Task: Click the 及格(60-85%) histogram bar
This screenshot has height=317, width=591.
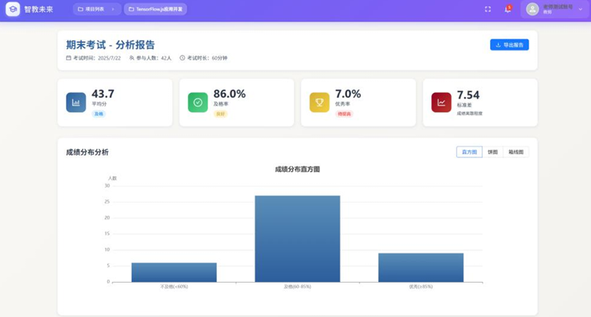Action: pos(297,238)
